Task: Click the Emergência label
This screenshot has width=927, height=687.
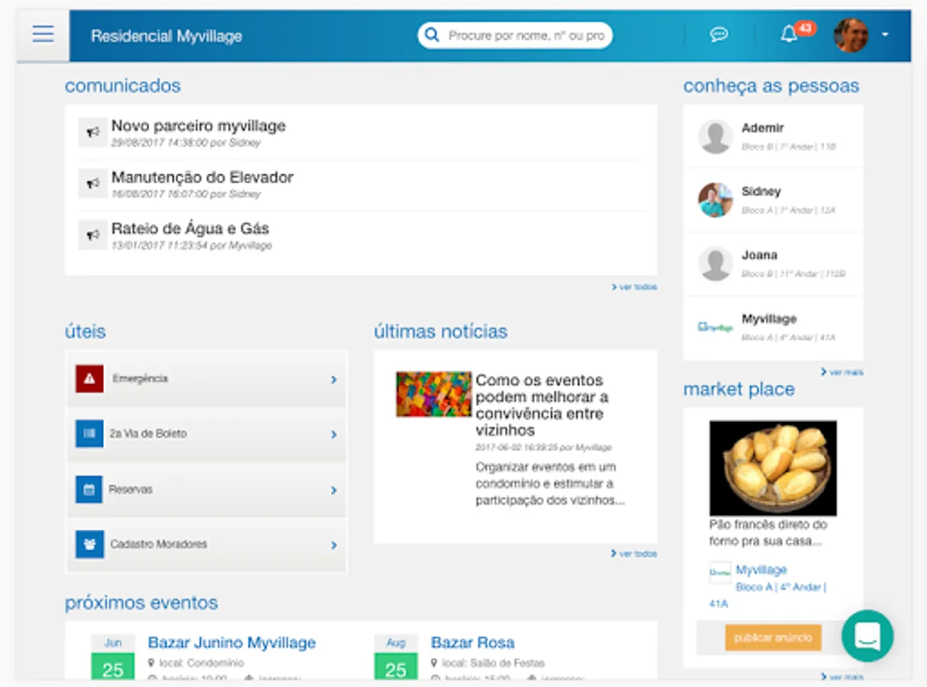Action: click(140, 379)
